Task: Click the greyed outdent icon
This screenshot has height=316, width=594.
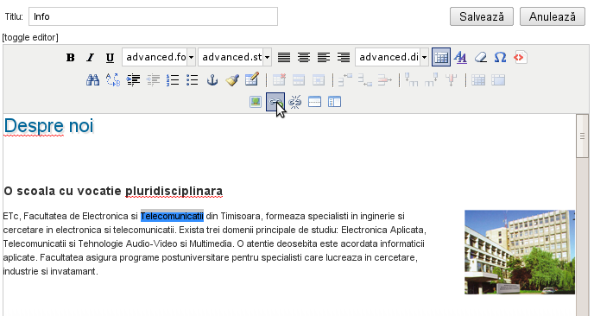Action: pos(153,80)
